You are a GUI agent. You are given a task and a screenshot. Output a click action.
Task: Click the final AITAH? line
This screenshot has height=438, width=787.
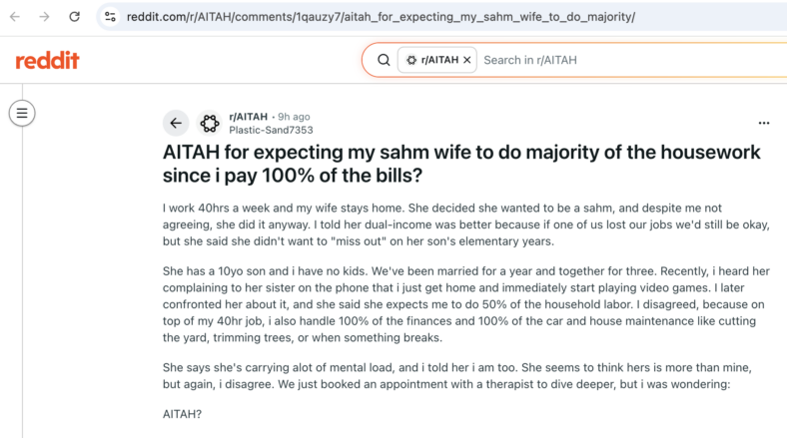[182, 414]
